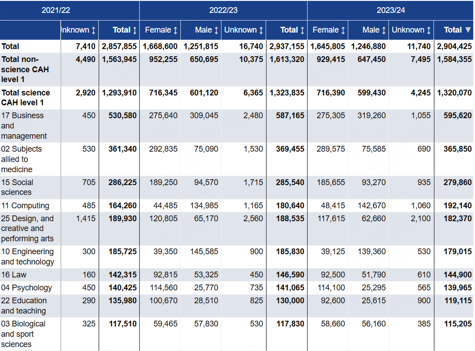Click the Total science CAH level 1 row label
The image size is (475, 351).
pos(25,98)
